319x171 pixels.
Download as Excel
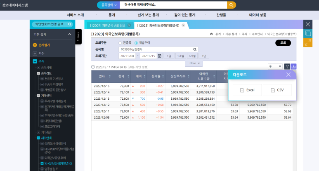tap(247, 90)
